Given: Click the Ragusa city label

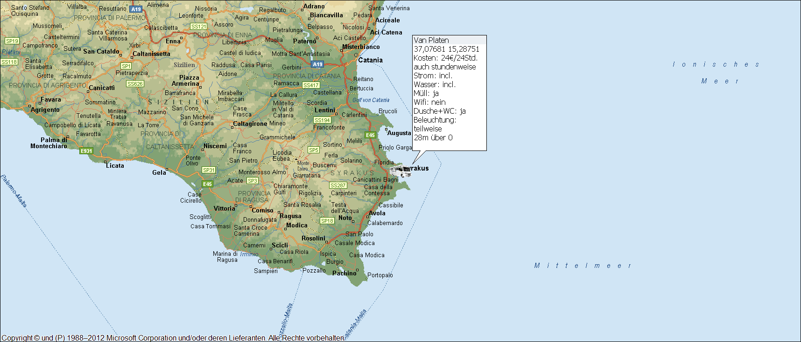Looking at the screenshot, I should (290, 216).
